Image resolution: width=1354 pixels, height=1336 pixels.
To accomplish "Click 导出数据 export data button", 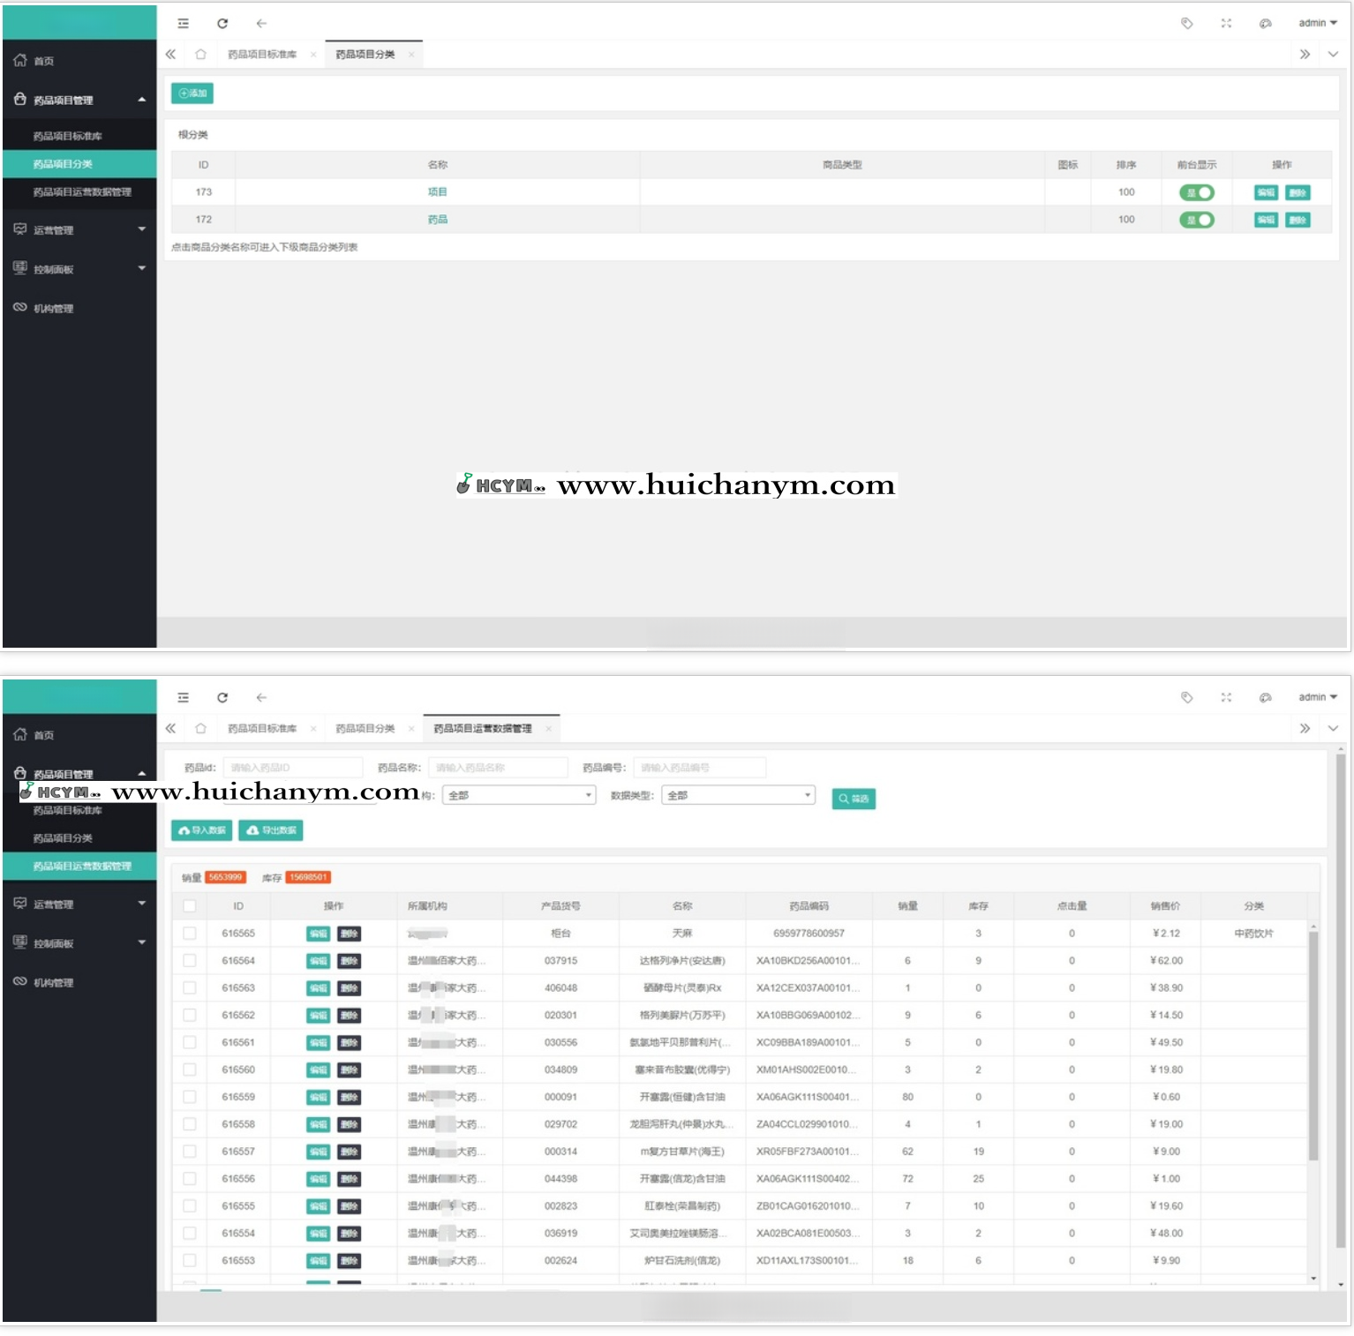I will 271,830.
